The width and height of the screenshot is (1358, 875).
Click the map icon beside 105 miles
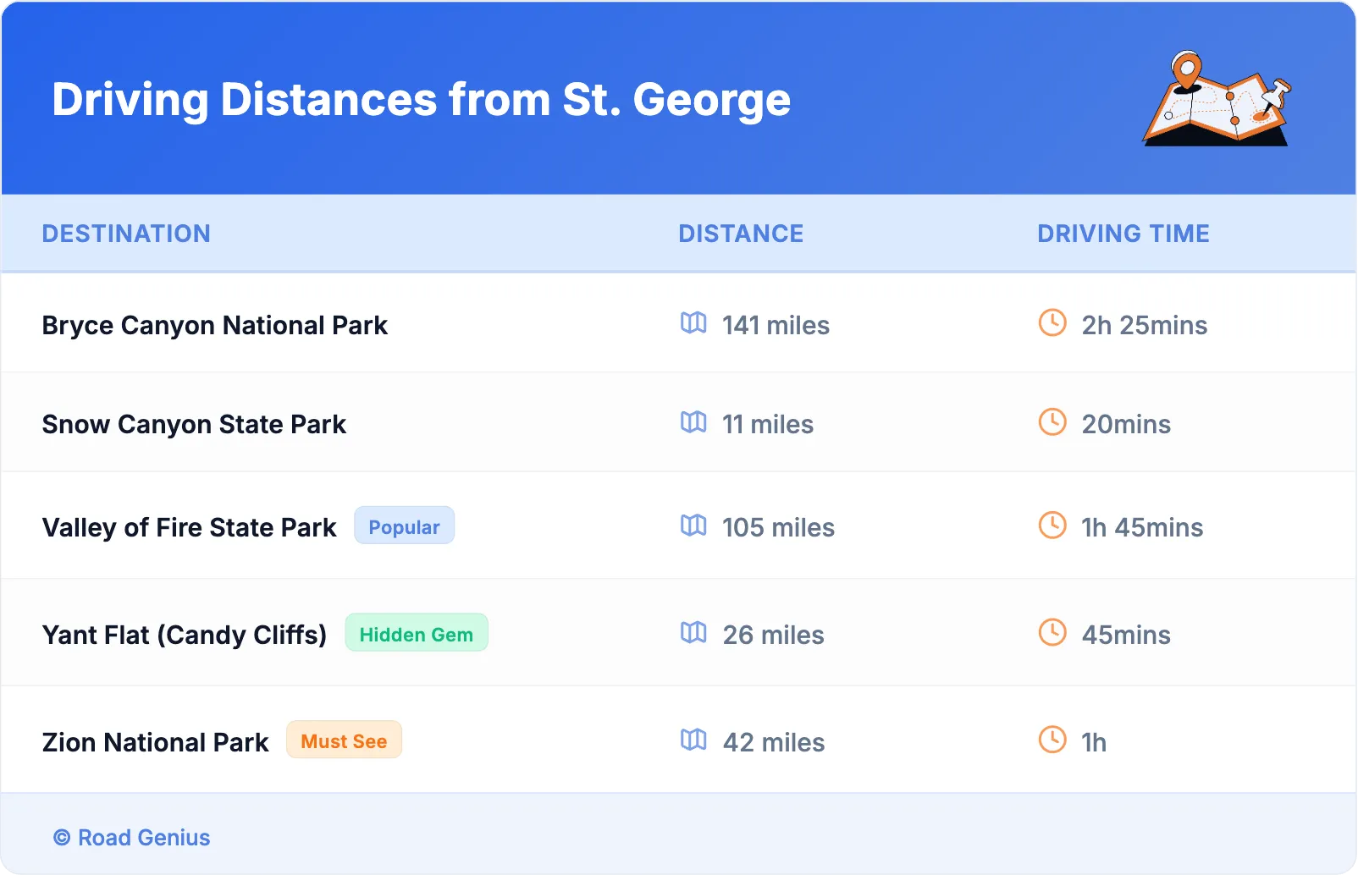(x=693, y=525)
